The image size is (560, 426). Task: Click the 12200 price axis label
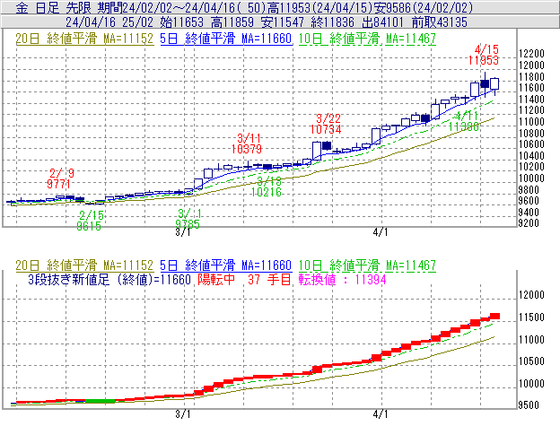[531, 54]
